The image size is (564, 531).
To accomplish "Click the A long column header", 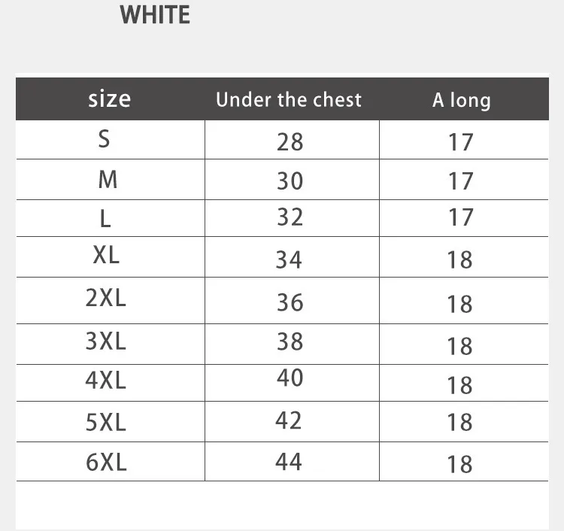I will click(x=461, y=101).
